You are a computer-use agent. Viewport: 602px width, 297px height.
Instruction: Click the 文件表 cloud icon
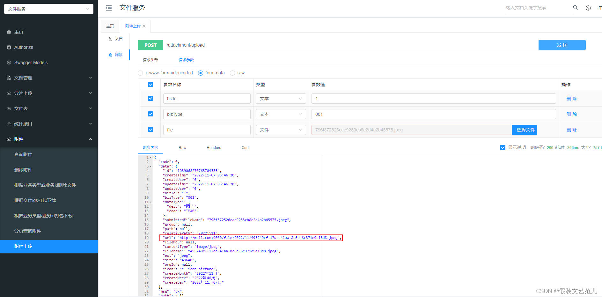(9, 108)
